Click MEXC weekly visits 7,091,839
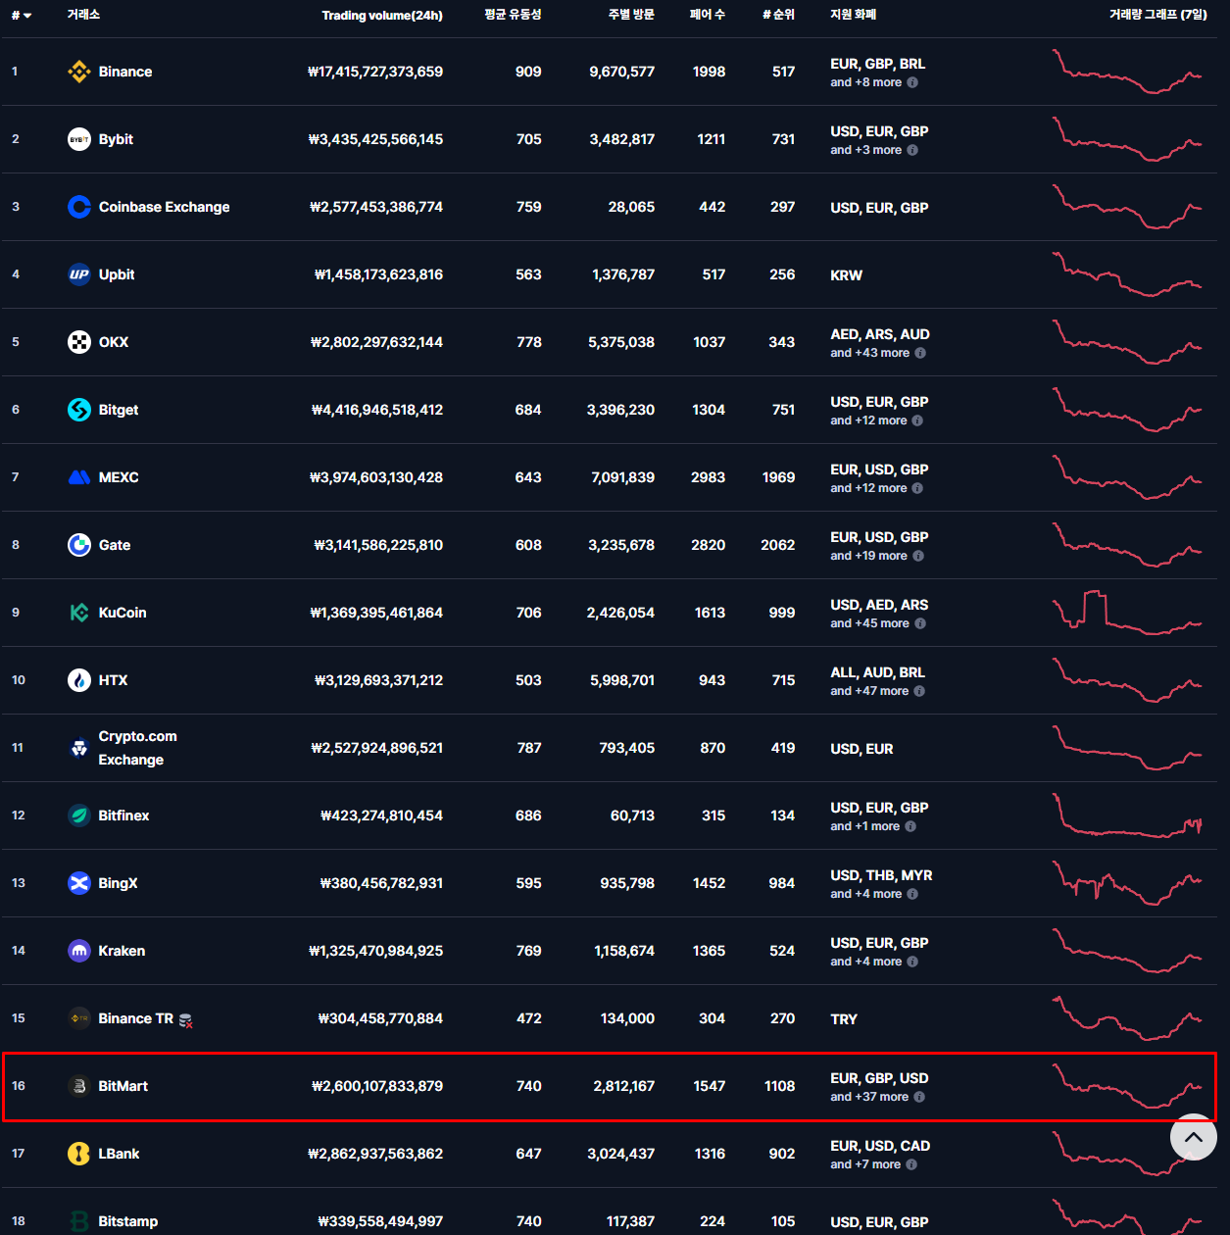 623,477
